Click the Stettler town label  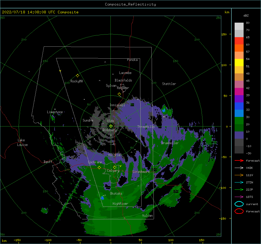click(x=169, y=84)
